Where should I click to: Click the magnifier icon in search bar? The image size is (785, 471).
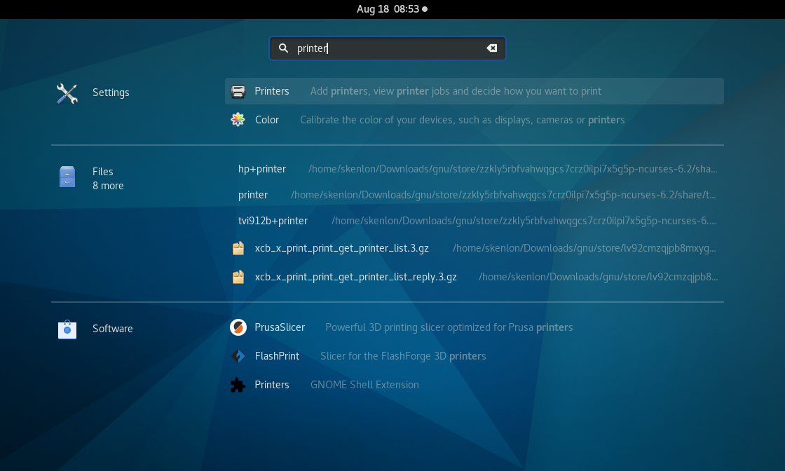point(284,48)
